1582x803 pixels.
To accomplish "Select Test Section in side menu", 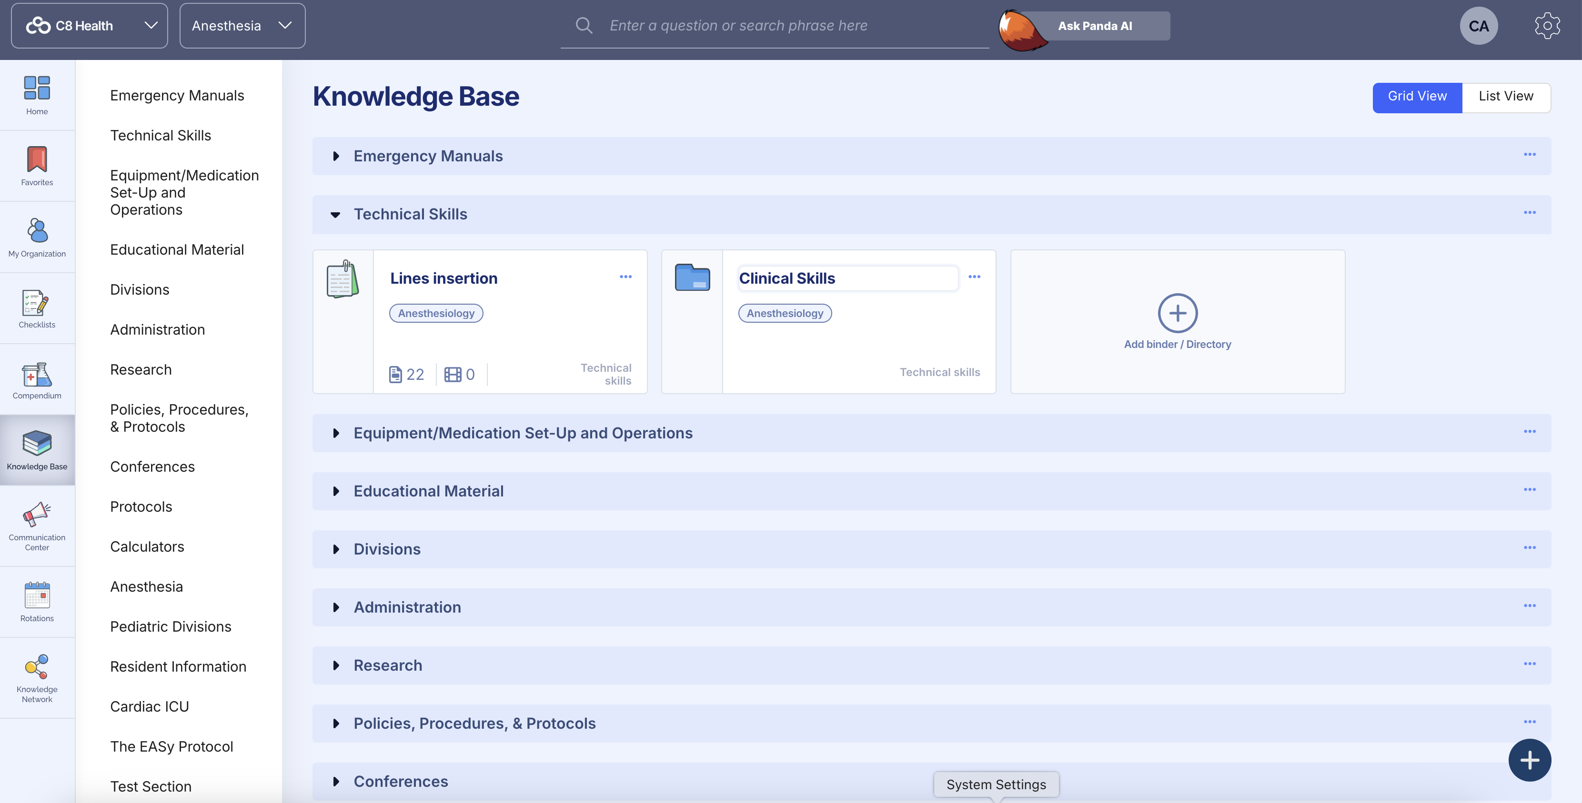I will point(151,786).
